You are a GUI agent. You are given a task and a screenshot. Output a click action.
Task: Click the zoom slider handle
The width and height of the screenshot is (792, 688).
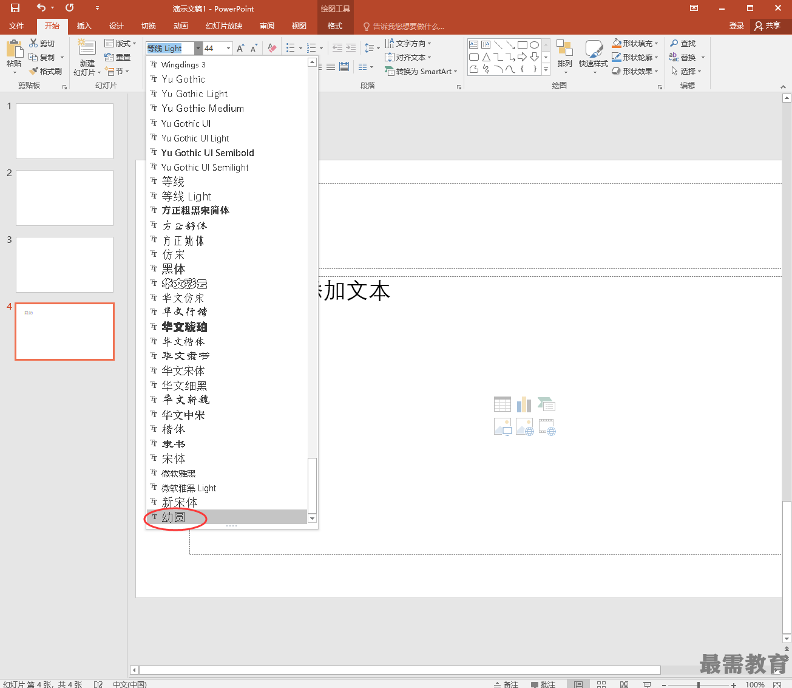click(x=698, y=684)
